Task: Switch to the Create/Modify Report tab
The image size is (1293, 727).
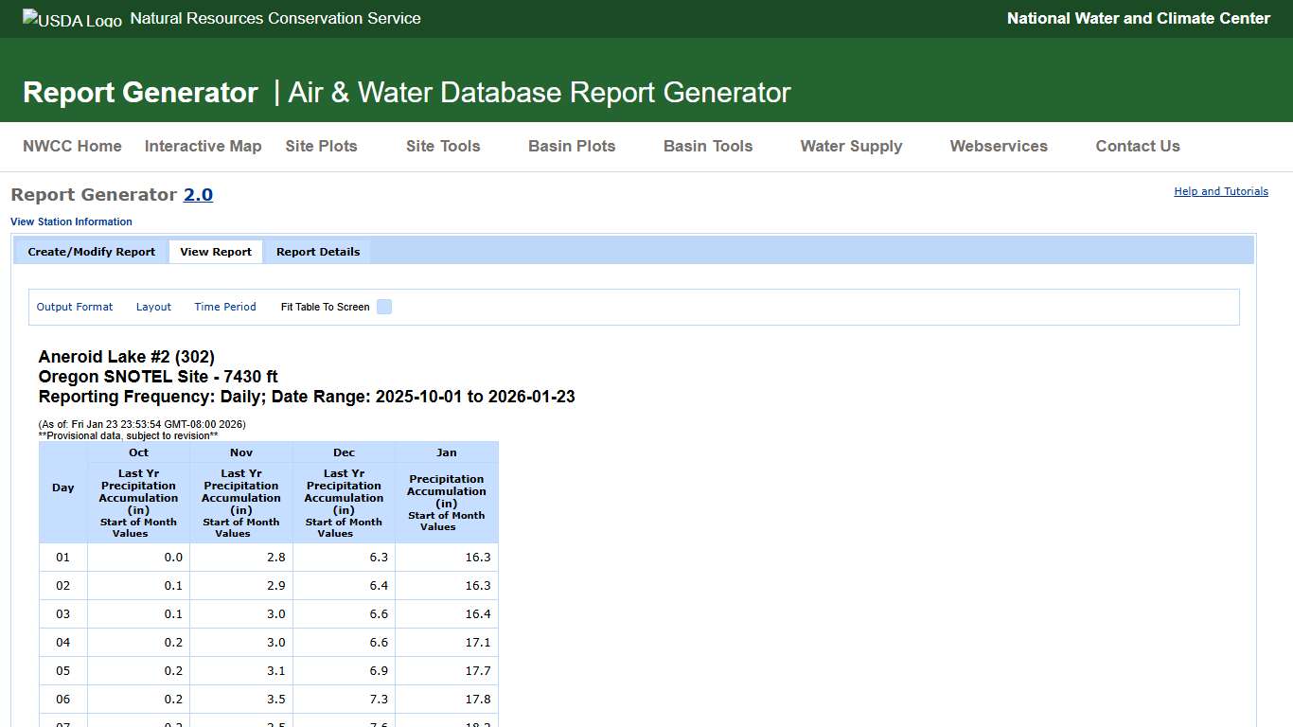Action: (90, 251)
